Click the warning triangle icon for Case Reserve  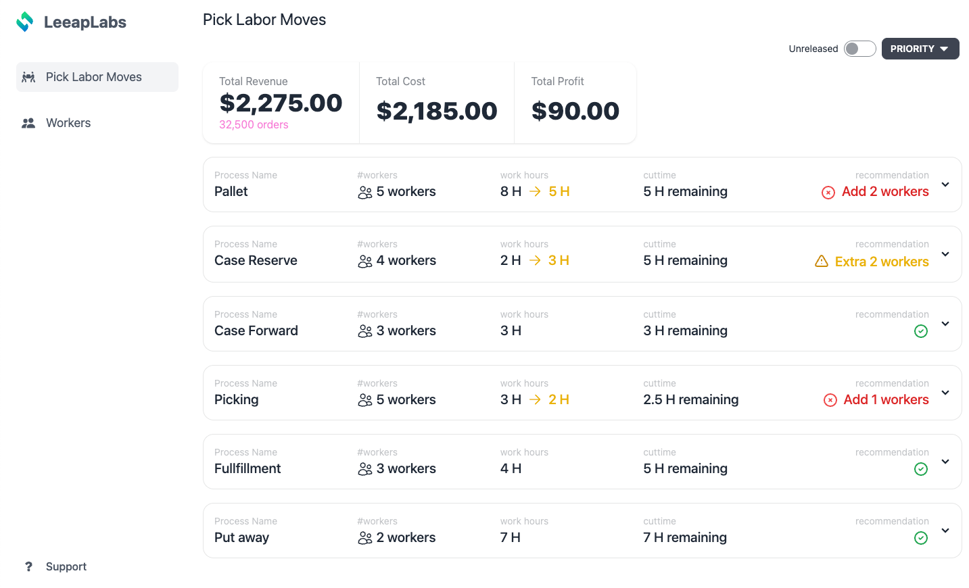click(822, 262)
